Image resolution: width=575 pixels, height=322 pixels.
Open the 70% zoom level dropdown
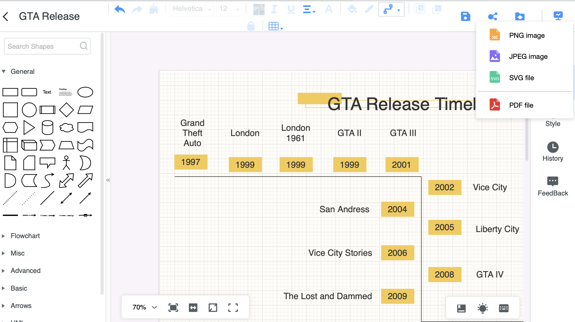[145, 307]
